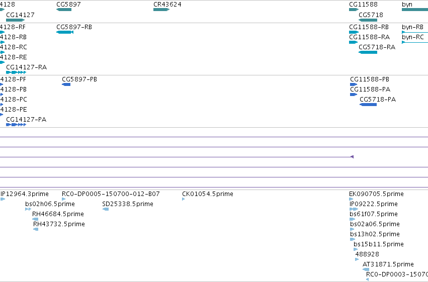Viewport: 428px width, 282px height.
Task: Select the CG5897 gene arrow
Action: coord(64,10)
